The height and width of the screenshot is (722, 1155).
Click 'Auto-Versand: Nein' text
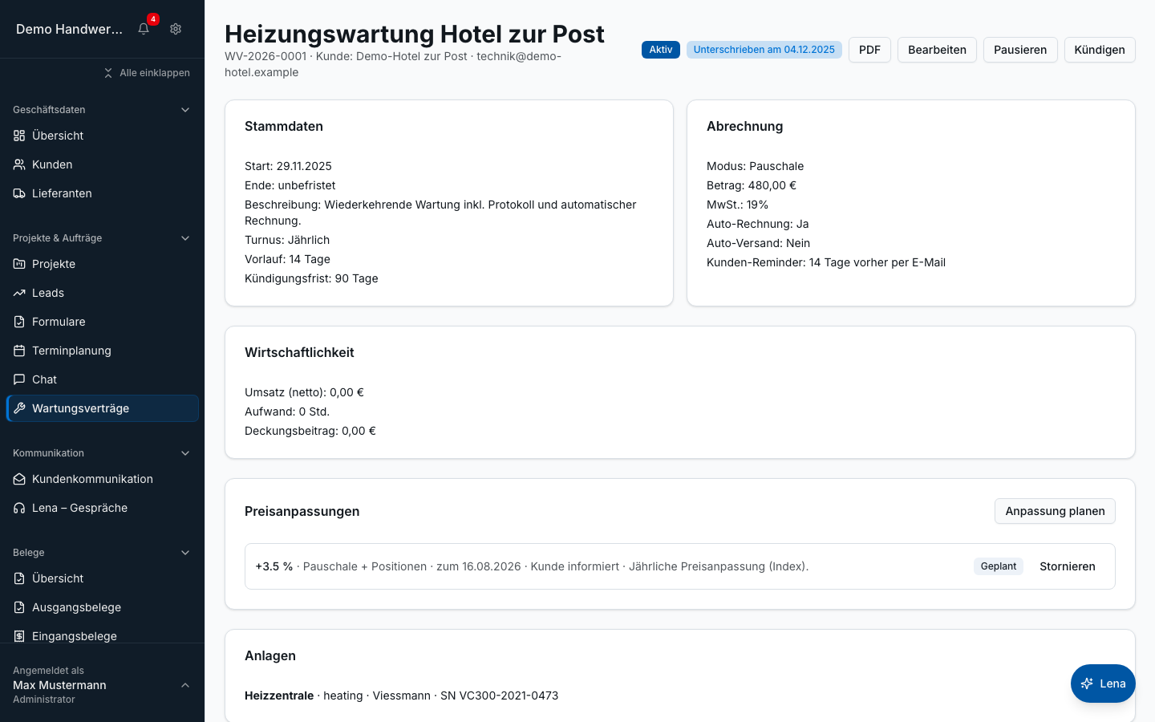(758, 243)
